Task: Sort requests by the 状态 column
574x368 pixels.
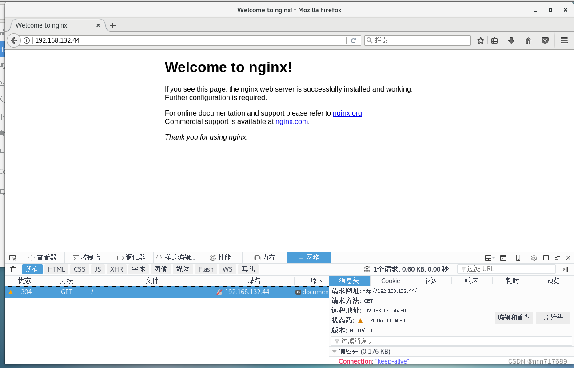Action: pos(24,281)
